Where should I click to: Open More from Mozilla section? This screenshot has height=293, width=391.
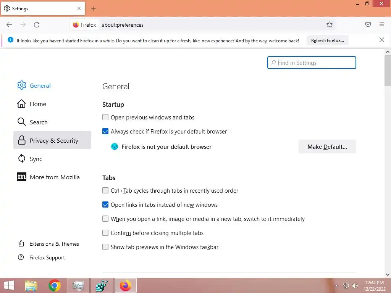tap(52, 177)
